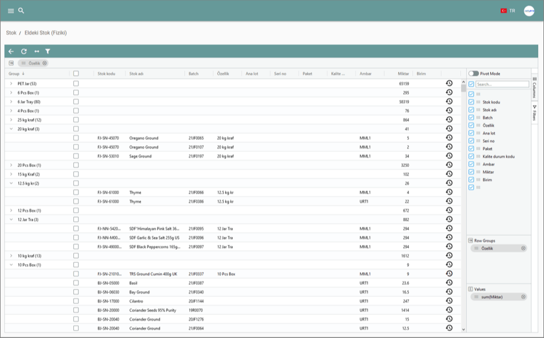Open the hamburger navigation menu
The image size is (544, 338).
11,11
